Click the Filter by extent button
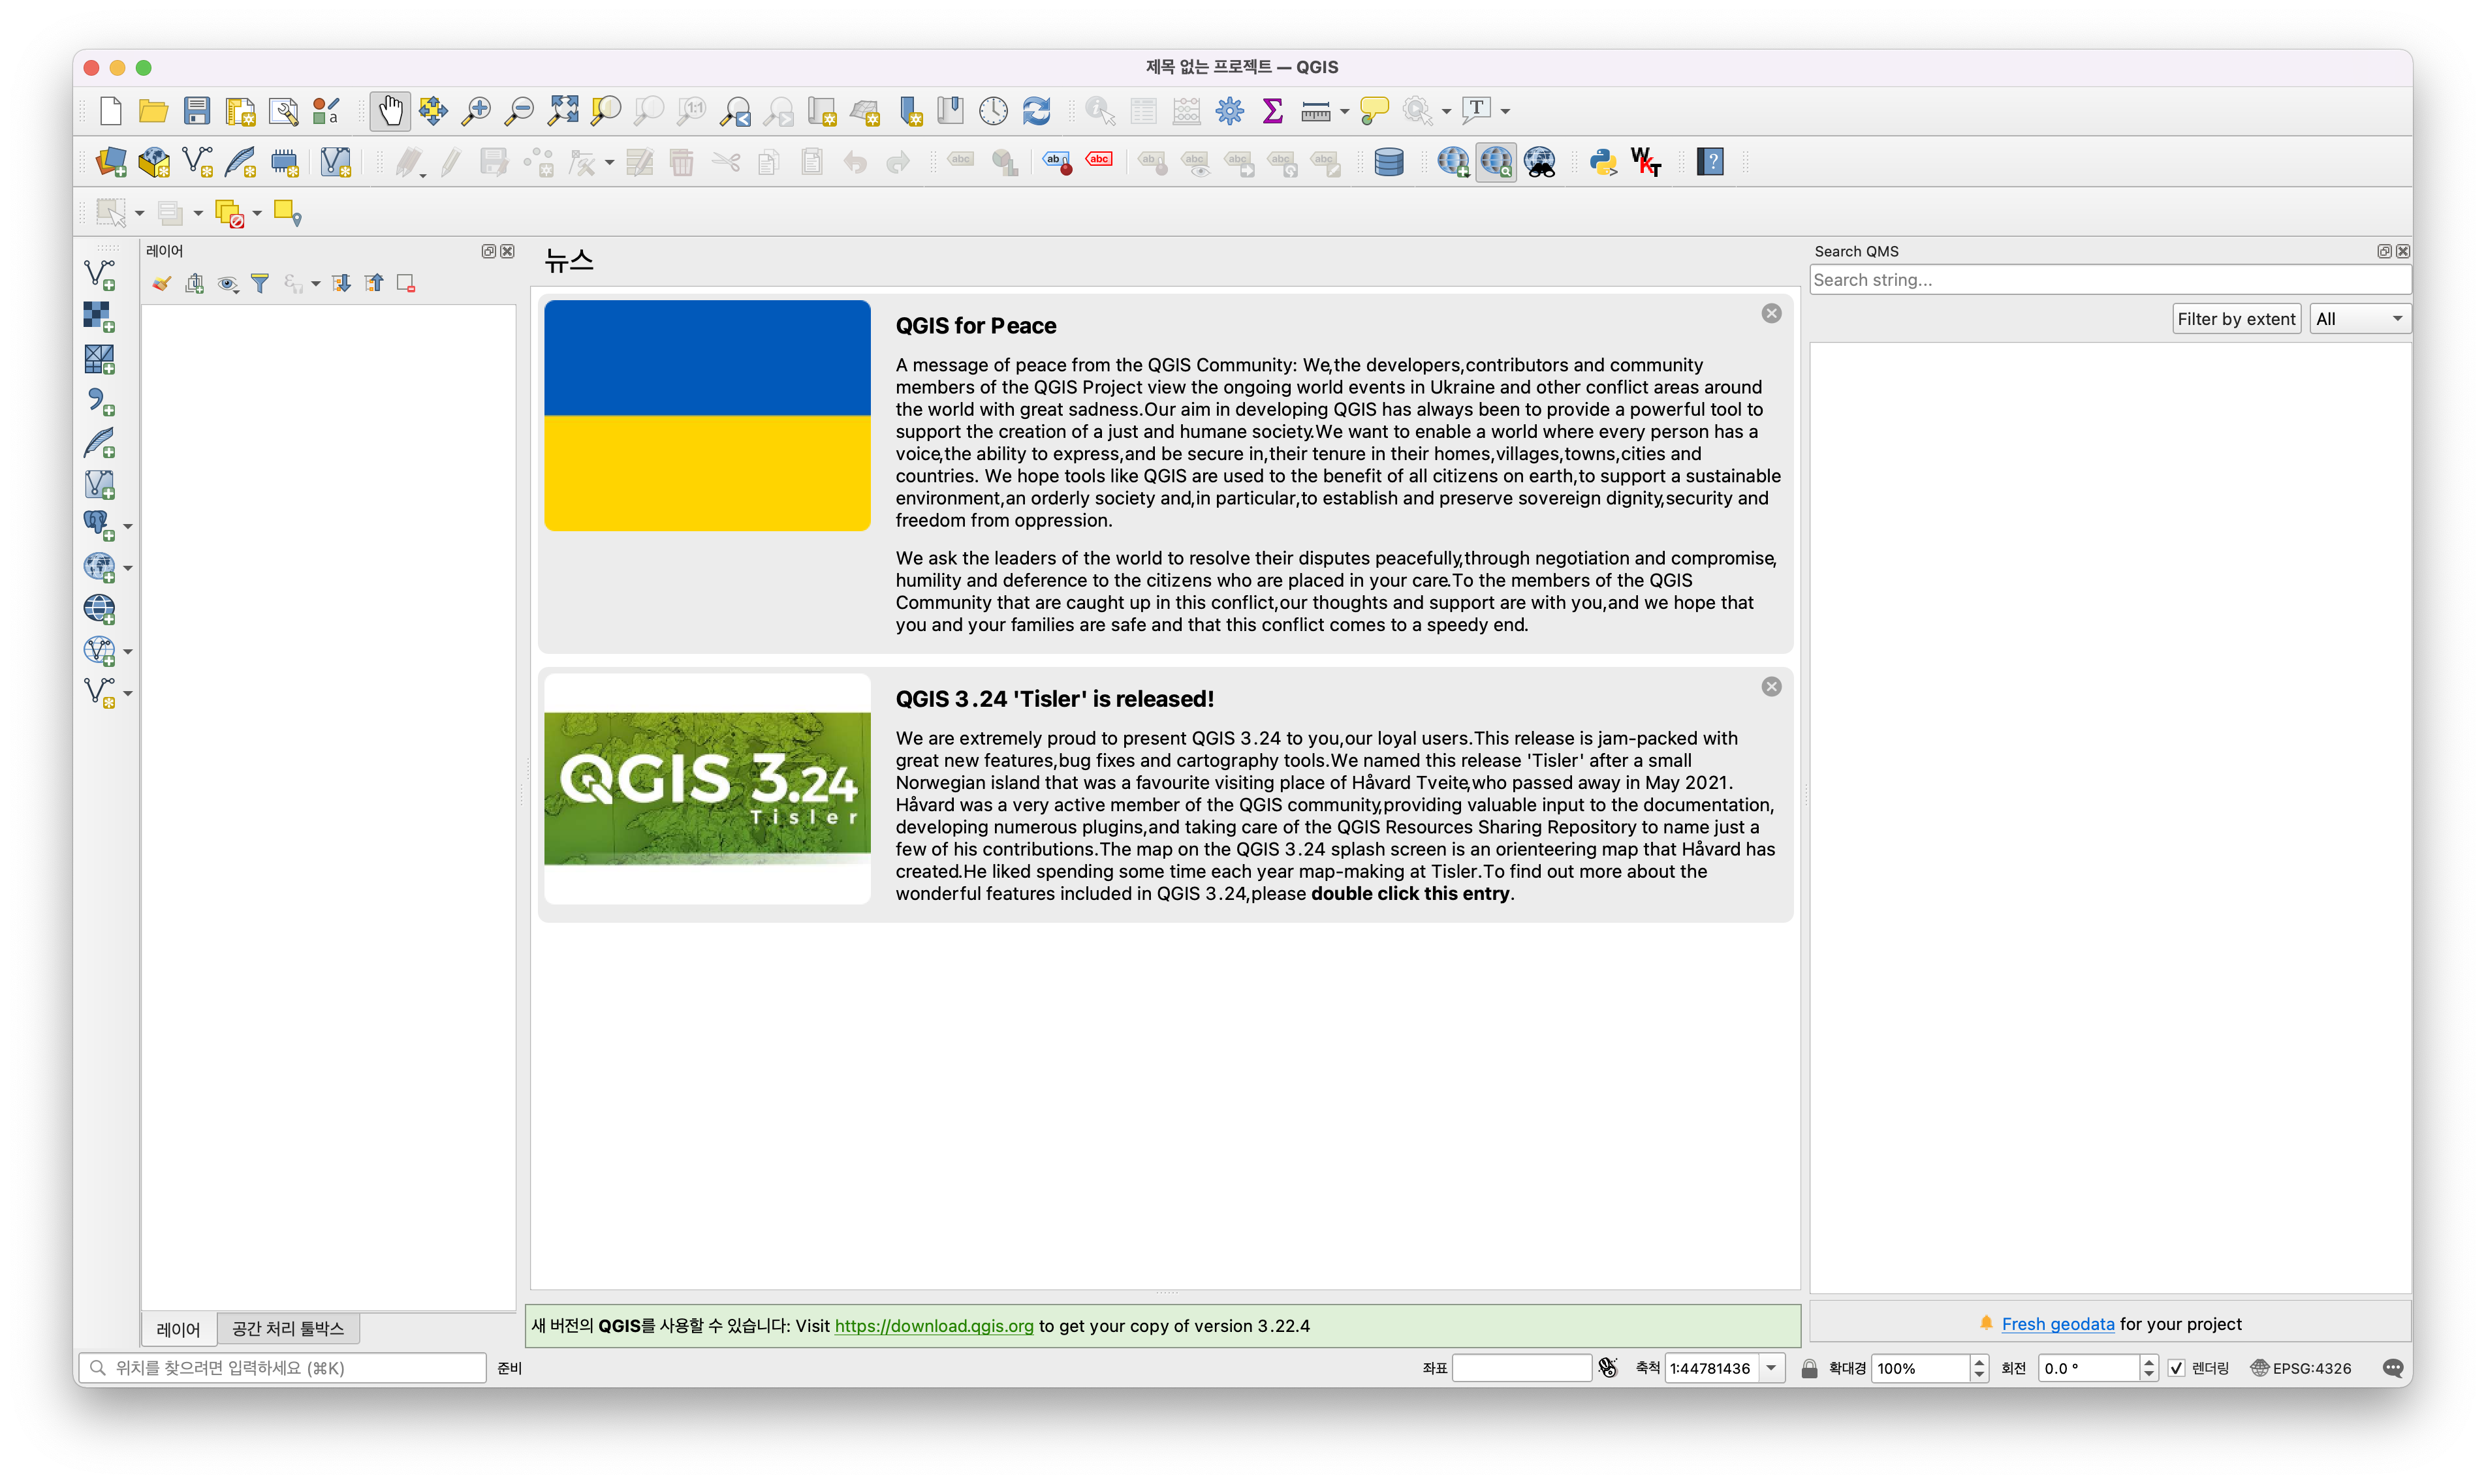 [2236, 319]
